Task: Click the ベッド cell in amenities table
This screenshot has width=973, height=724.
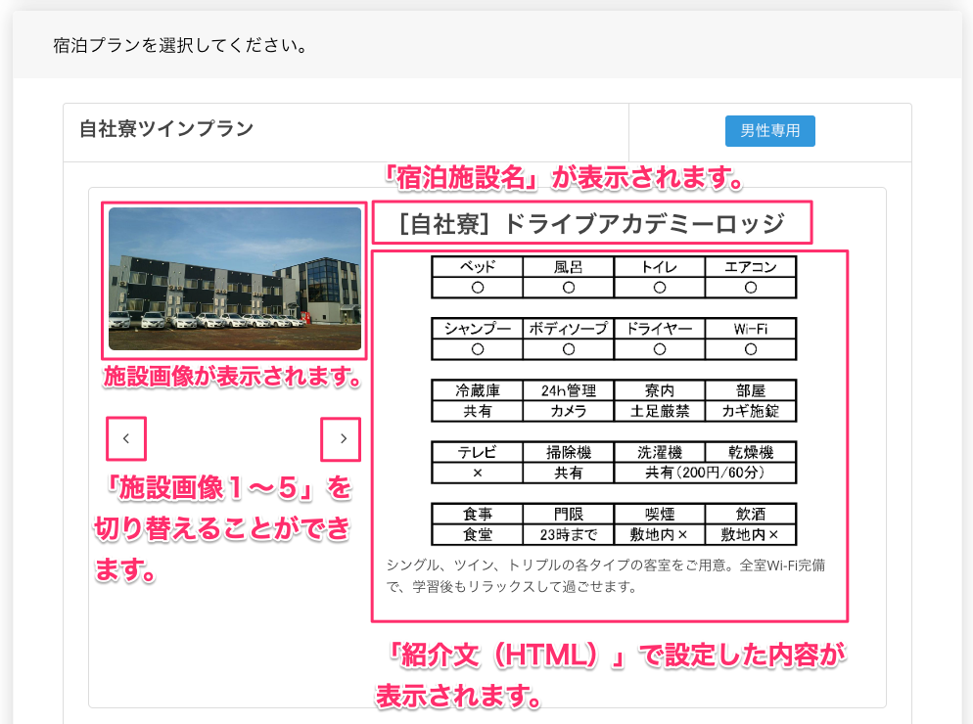Action: pos(478,267)
